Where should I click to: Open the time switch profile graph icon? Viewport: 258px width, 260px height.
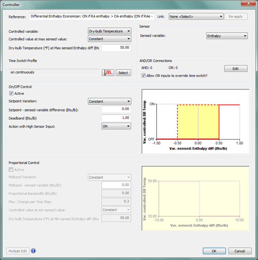pos(108,73)
